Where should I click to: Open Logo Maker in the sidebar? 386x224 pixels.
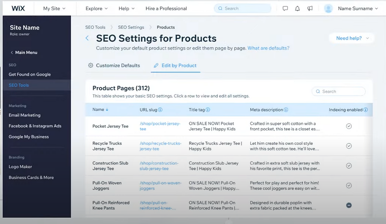click(20, 166)
